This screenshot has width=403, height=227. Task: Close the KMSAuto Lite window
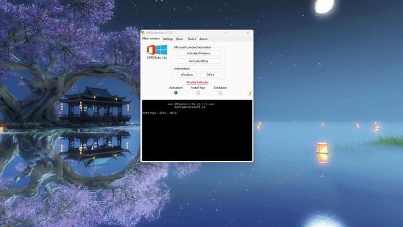pos(247,33)
